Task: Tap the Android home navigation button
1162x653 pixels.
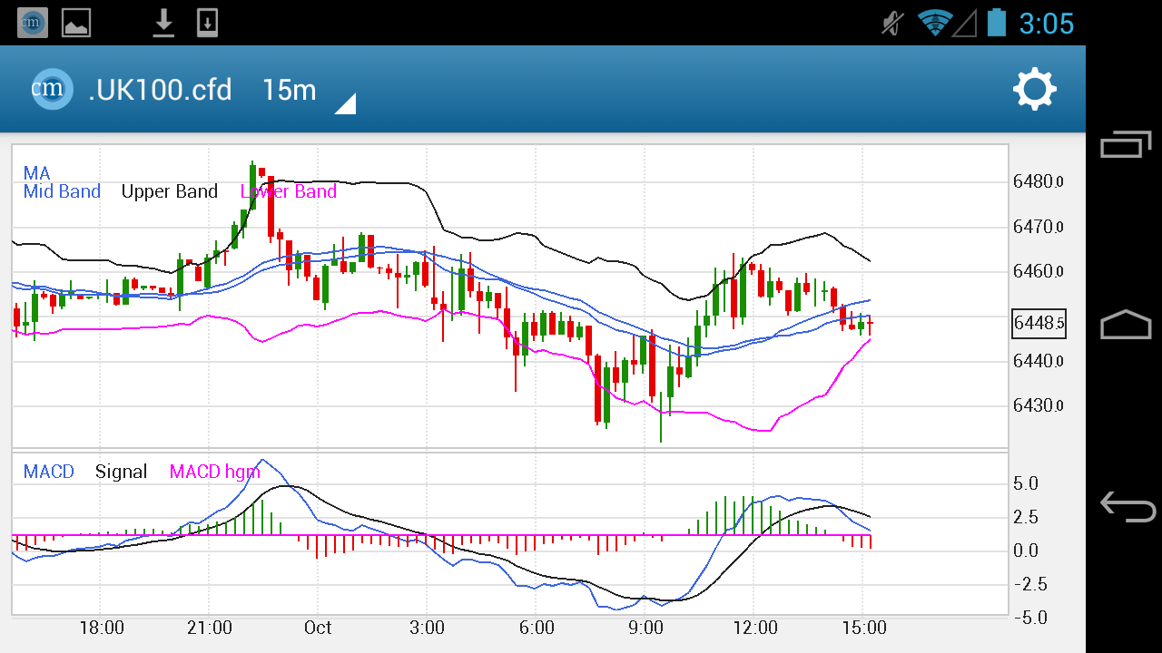Action: point(1126,325)
